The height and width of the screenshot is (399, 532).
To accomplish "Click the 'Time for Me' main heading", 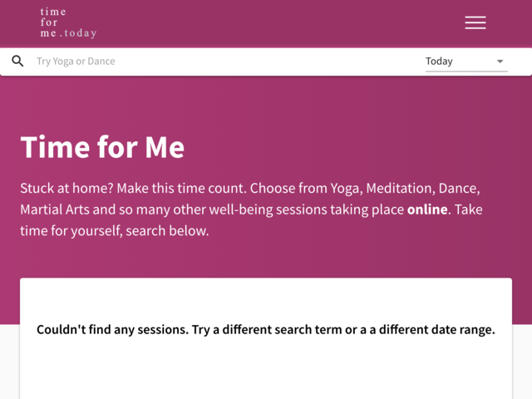I will coord(102,147).
